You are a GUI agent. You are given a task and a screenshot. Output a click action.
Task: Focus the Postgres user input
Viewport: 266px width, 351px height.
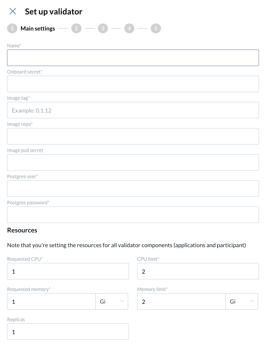(133, 189)
